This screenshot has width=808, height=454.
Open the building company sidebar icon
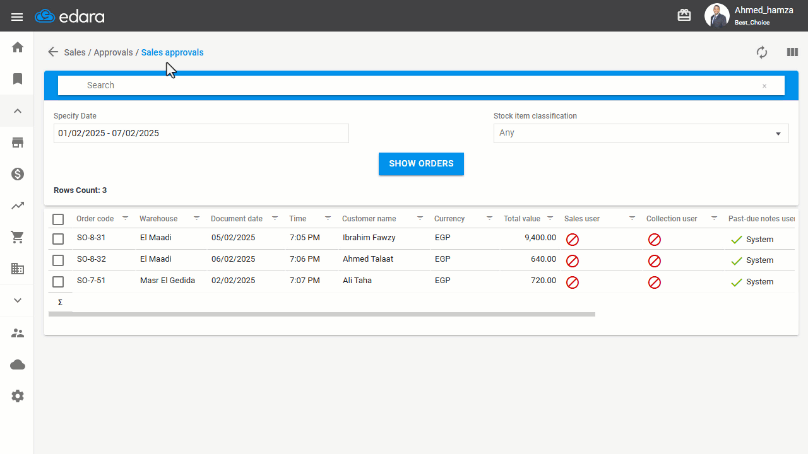click(18, 269)
